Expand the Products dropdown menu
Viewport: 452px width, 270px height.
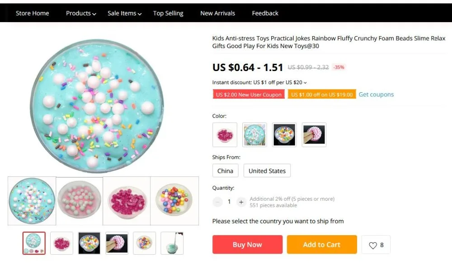coord(81,13)
